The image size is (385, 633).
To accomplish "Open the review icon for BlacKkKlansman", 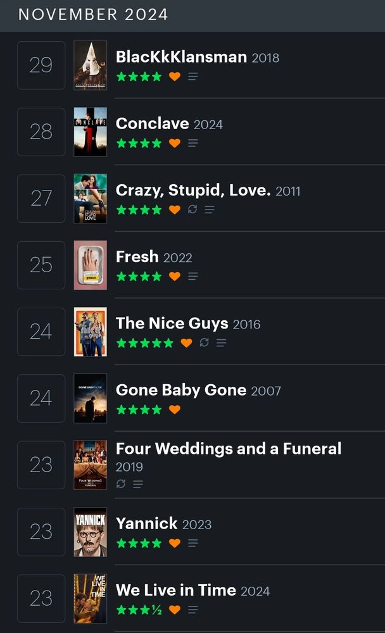I will pyautogui.click(x=192, y=77).
